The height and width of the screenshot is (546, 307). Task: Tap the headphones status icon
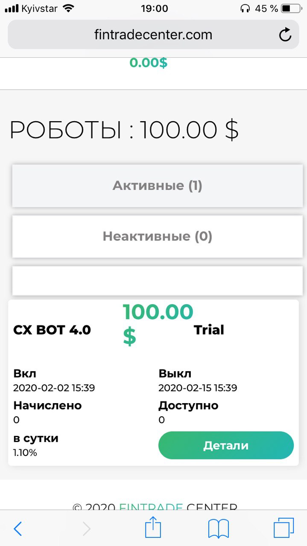[x=245, y=8]
